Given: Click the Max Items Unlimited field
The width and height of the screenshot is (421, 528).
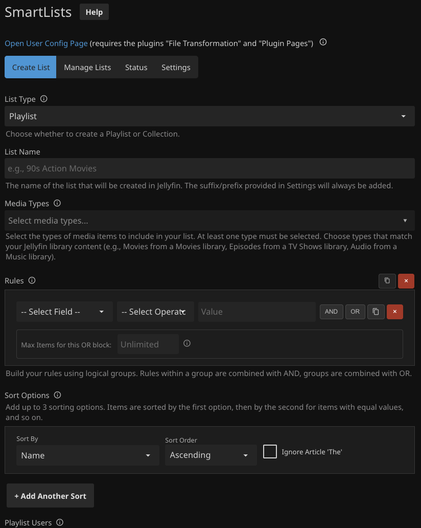Looking at the screenshot, I should tap(148, 344).
